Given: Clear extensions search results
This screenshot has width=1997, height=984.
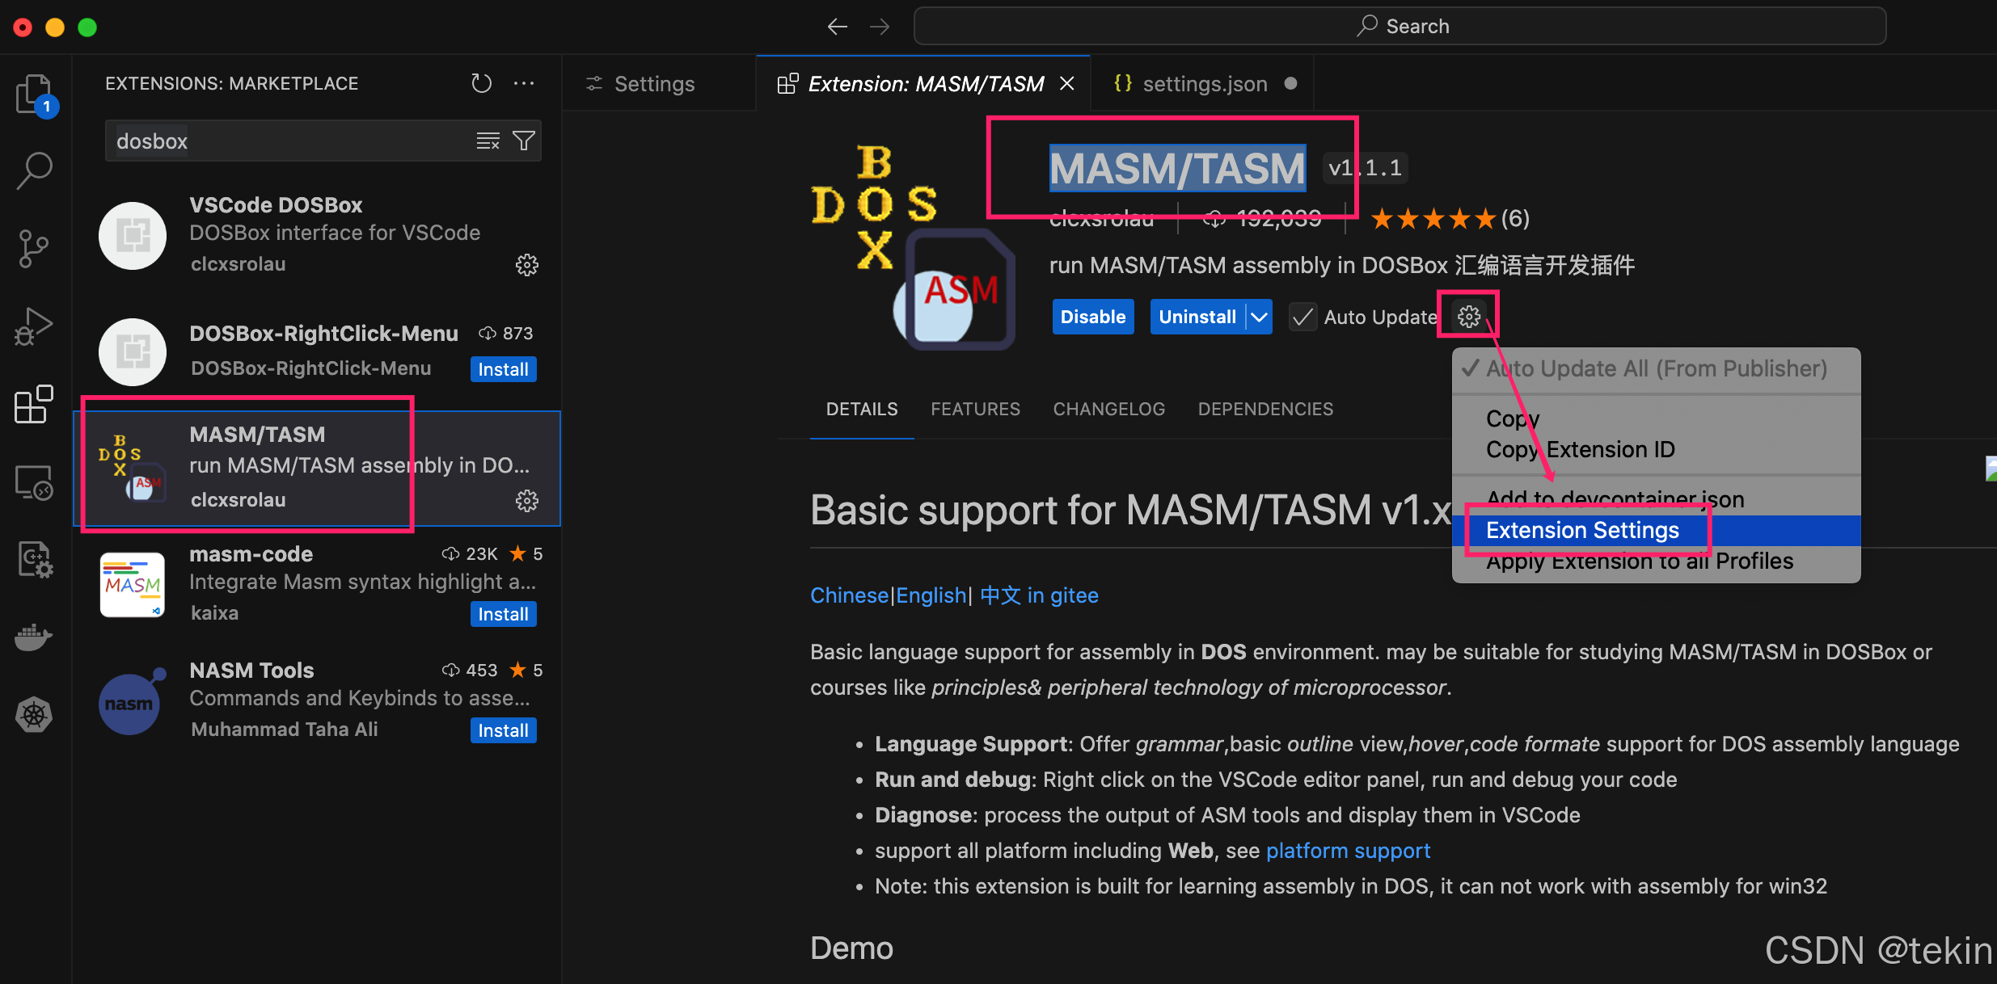Looking at the screenshot, I should click(x=488, y=141).
